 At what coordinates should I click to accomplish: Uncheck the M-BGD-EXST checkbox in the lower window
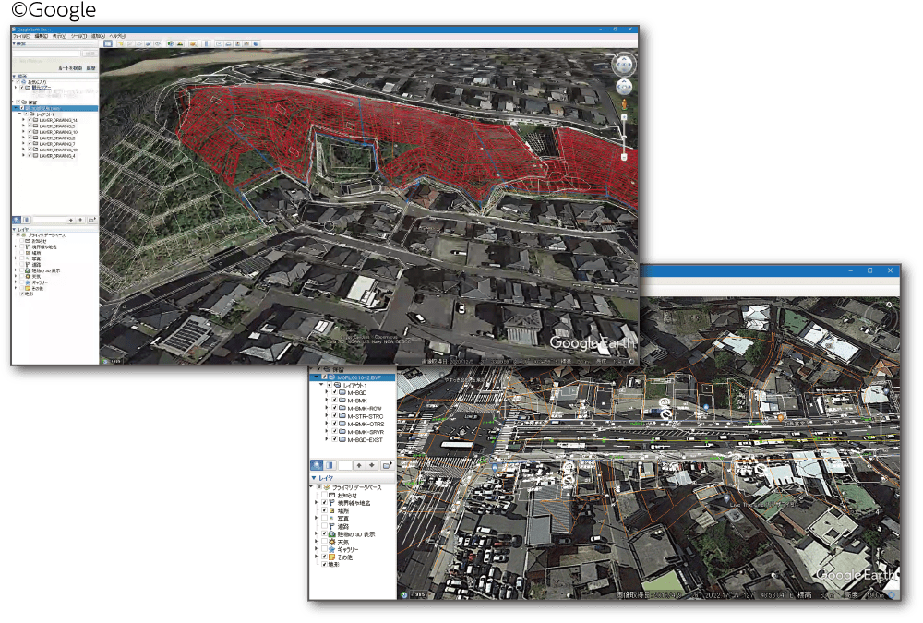point(334,440)
